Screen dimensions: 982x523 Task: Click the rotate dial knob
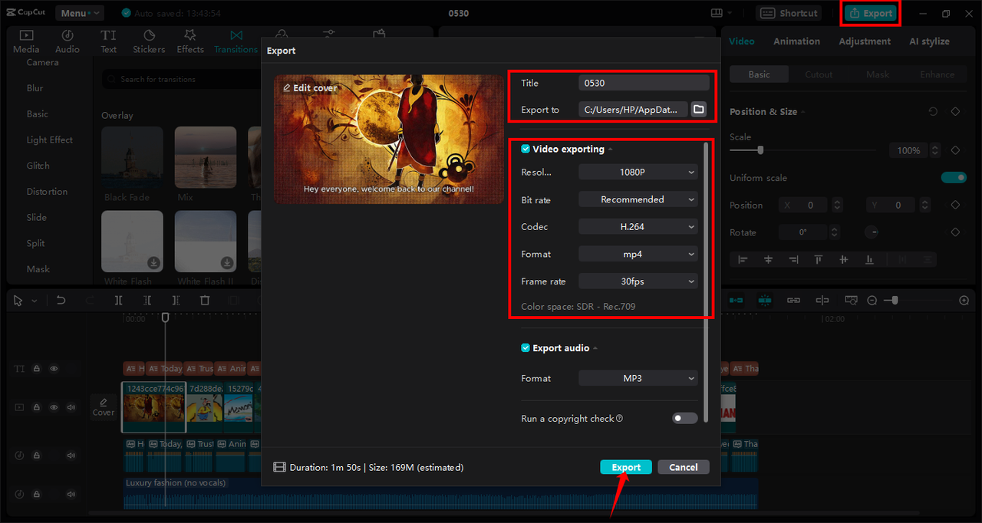873,232
